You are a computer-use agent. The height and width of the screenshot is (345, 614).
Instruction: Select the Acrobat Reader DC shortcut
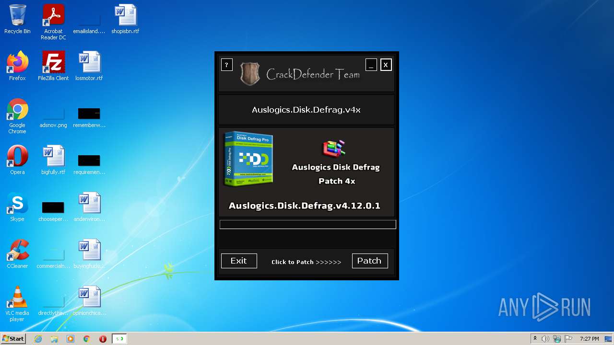pos(53,23)
